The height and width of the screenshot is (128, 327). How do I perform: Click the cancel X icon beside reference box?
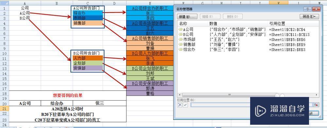click(180, 105)
